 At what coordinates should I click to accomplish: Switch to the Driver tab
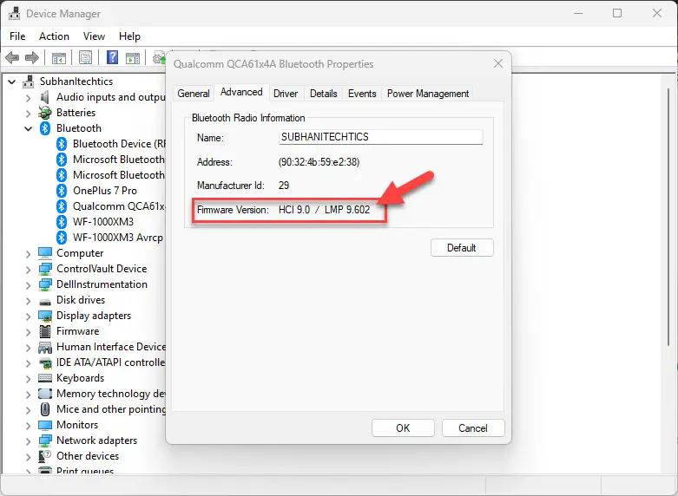pos(286,94)
